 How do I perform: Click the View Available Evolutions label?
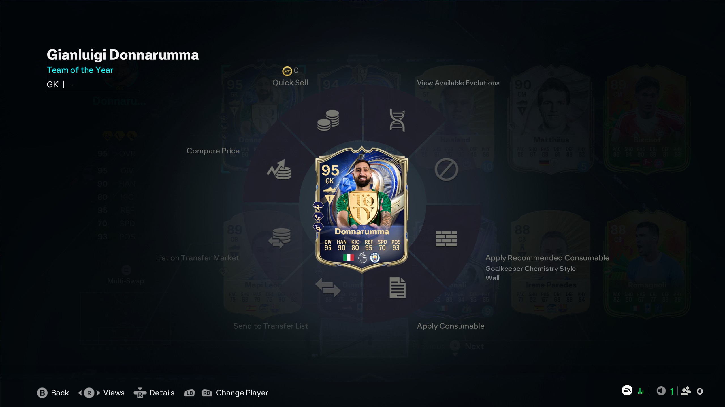(x=458, y=83)
